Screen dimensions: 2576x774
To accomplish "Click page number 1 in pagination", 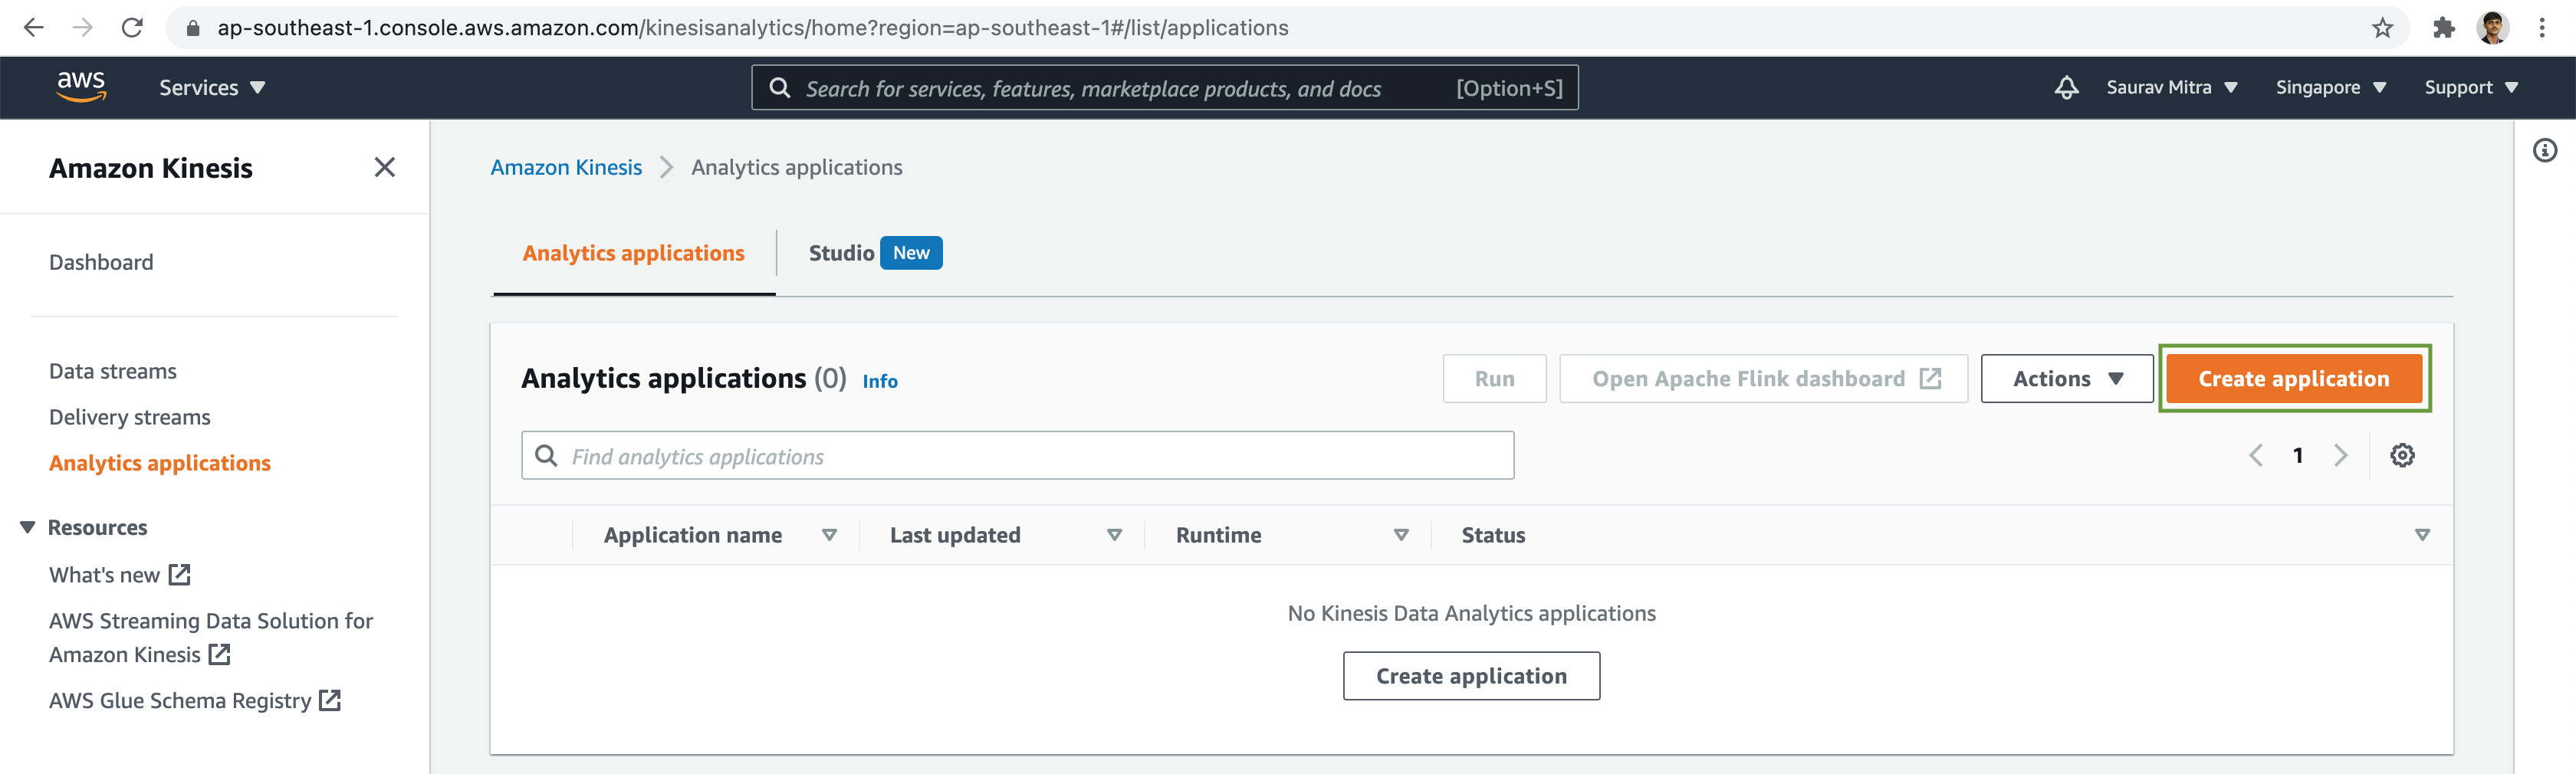I will coord(2298,456).
